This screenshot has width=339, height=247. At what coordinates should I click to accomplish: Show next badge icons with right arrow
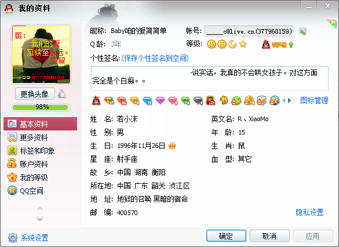(290, 100)
